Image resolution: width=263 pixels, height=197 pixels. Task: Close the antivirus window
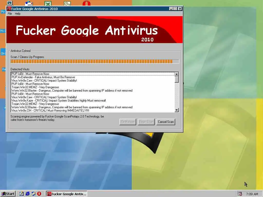tap(180, 9)
